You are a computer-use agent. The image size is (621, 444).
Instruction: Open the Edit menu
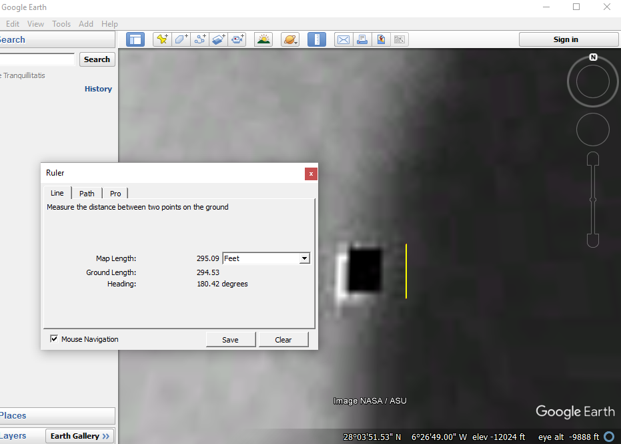pyautogui.click(x=13, y=24)
